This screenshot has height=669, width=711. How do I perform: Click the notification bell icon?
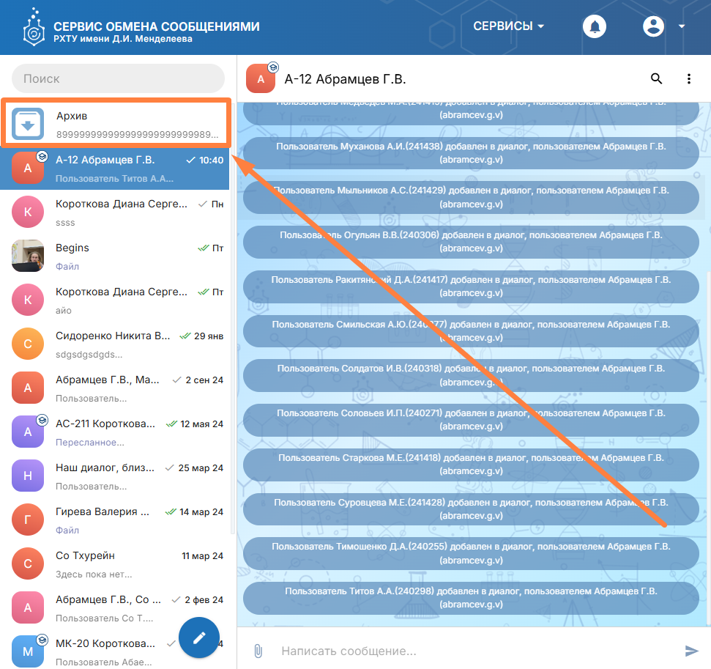[x=594, y=26]
